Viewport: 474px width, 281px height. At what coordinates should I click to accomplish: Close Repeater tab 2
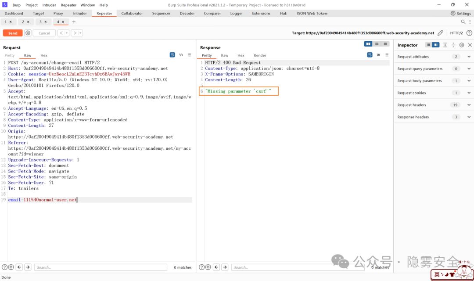pos(28,22)
